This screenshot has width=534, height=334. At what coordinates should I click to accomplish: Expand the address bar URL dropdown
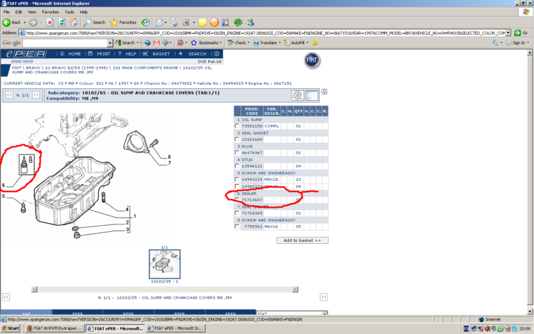pyautogui.click(x=508, y=32)
